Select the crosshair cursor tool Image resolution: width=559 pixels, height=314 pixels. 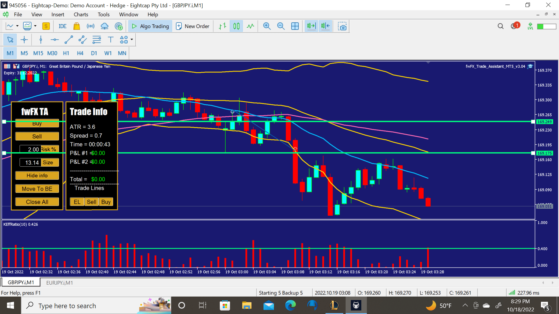pyautogui.click(x=24, y=40)
